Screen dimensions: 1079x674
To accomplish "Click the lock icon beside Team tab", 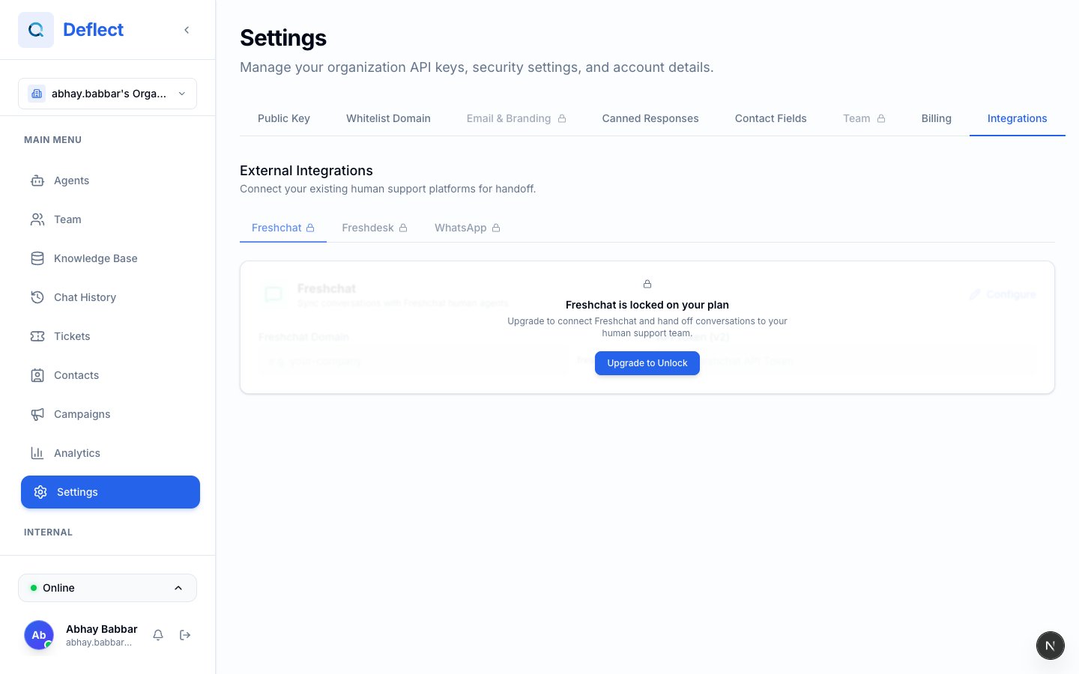I will tap(881, 118).
